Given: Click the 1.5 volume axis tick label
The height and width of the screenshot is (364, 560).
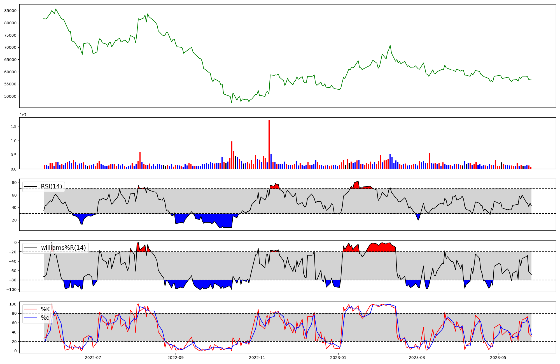Looking at the screenshot, I should [x=13, y=127].
